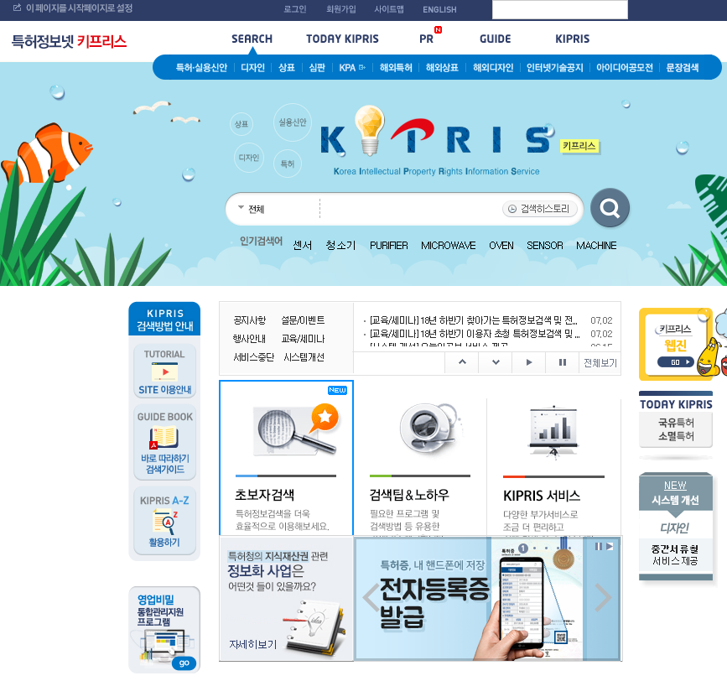Click popular keyword MICROWAVE
The width and height of the screenshot is (727, 681).
click(x=448, y=245)
